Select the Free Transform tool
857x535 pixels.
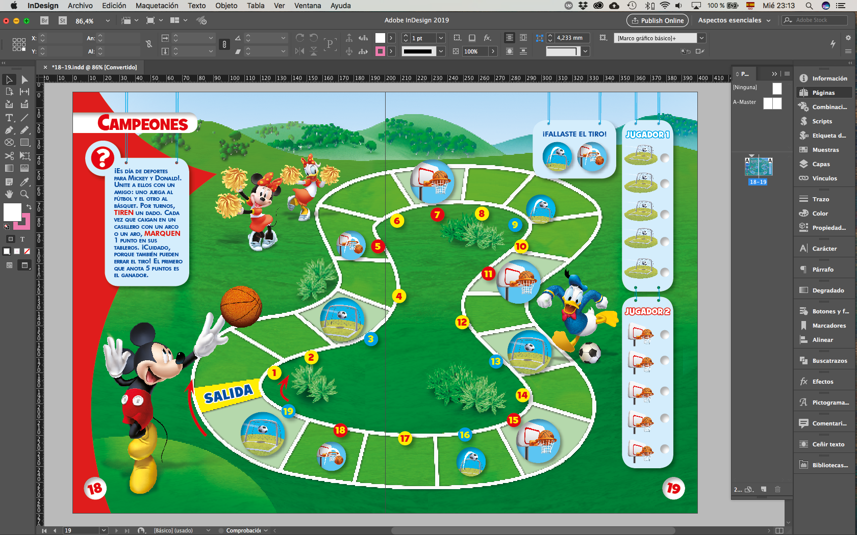coord(24,156)
